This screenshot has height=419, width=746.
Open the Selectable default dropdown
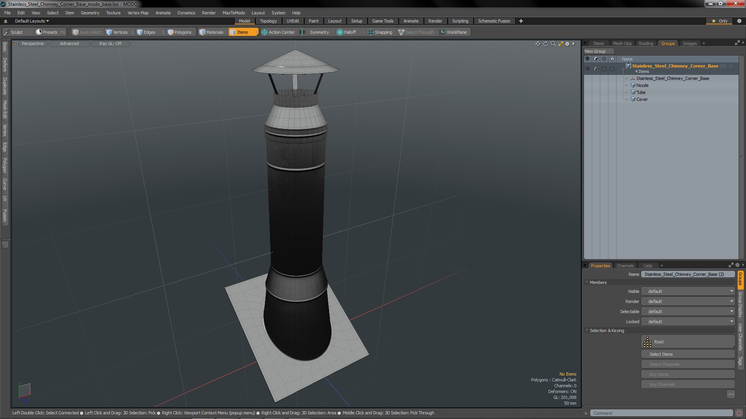tap(690, 312)
